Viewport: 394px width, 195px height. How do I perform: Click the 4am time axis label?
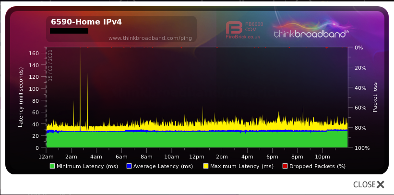(x=96, y=157)
